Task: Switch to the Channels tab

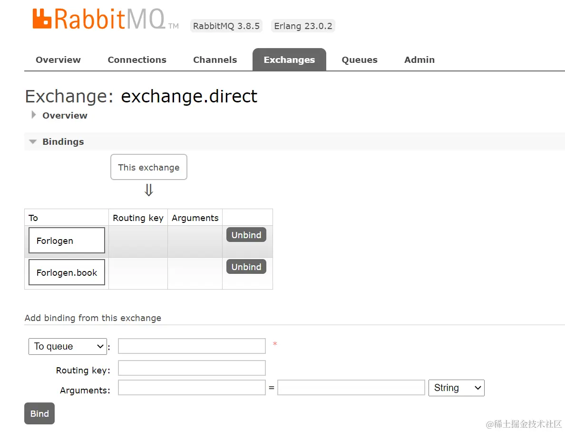Action: (215, 60)
